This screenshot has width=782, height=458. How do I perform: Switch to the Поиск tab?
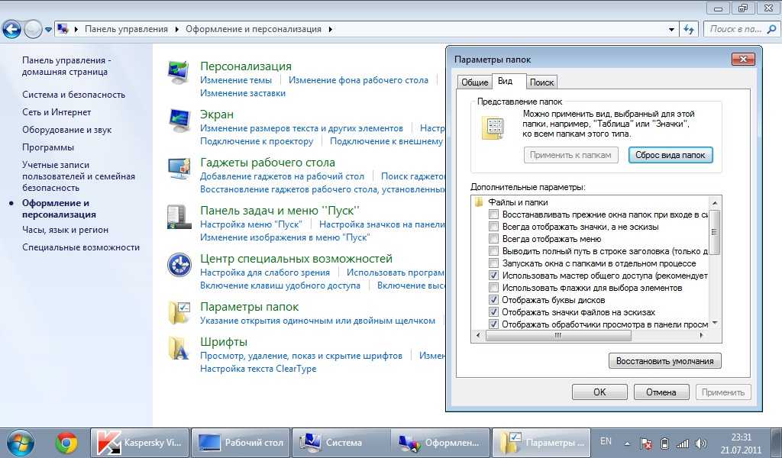(541, 82)
